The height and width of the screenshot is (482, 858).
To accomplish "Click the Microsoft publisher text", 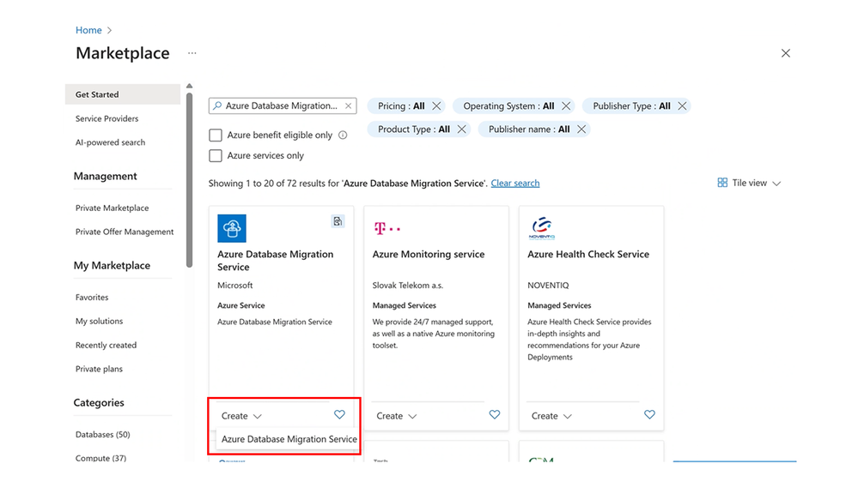I will (x=234, y=286).
